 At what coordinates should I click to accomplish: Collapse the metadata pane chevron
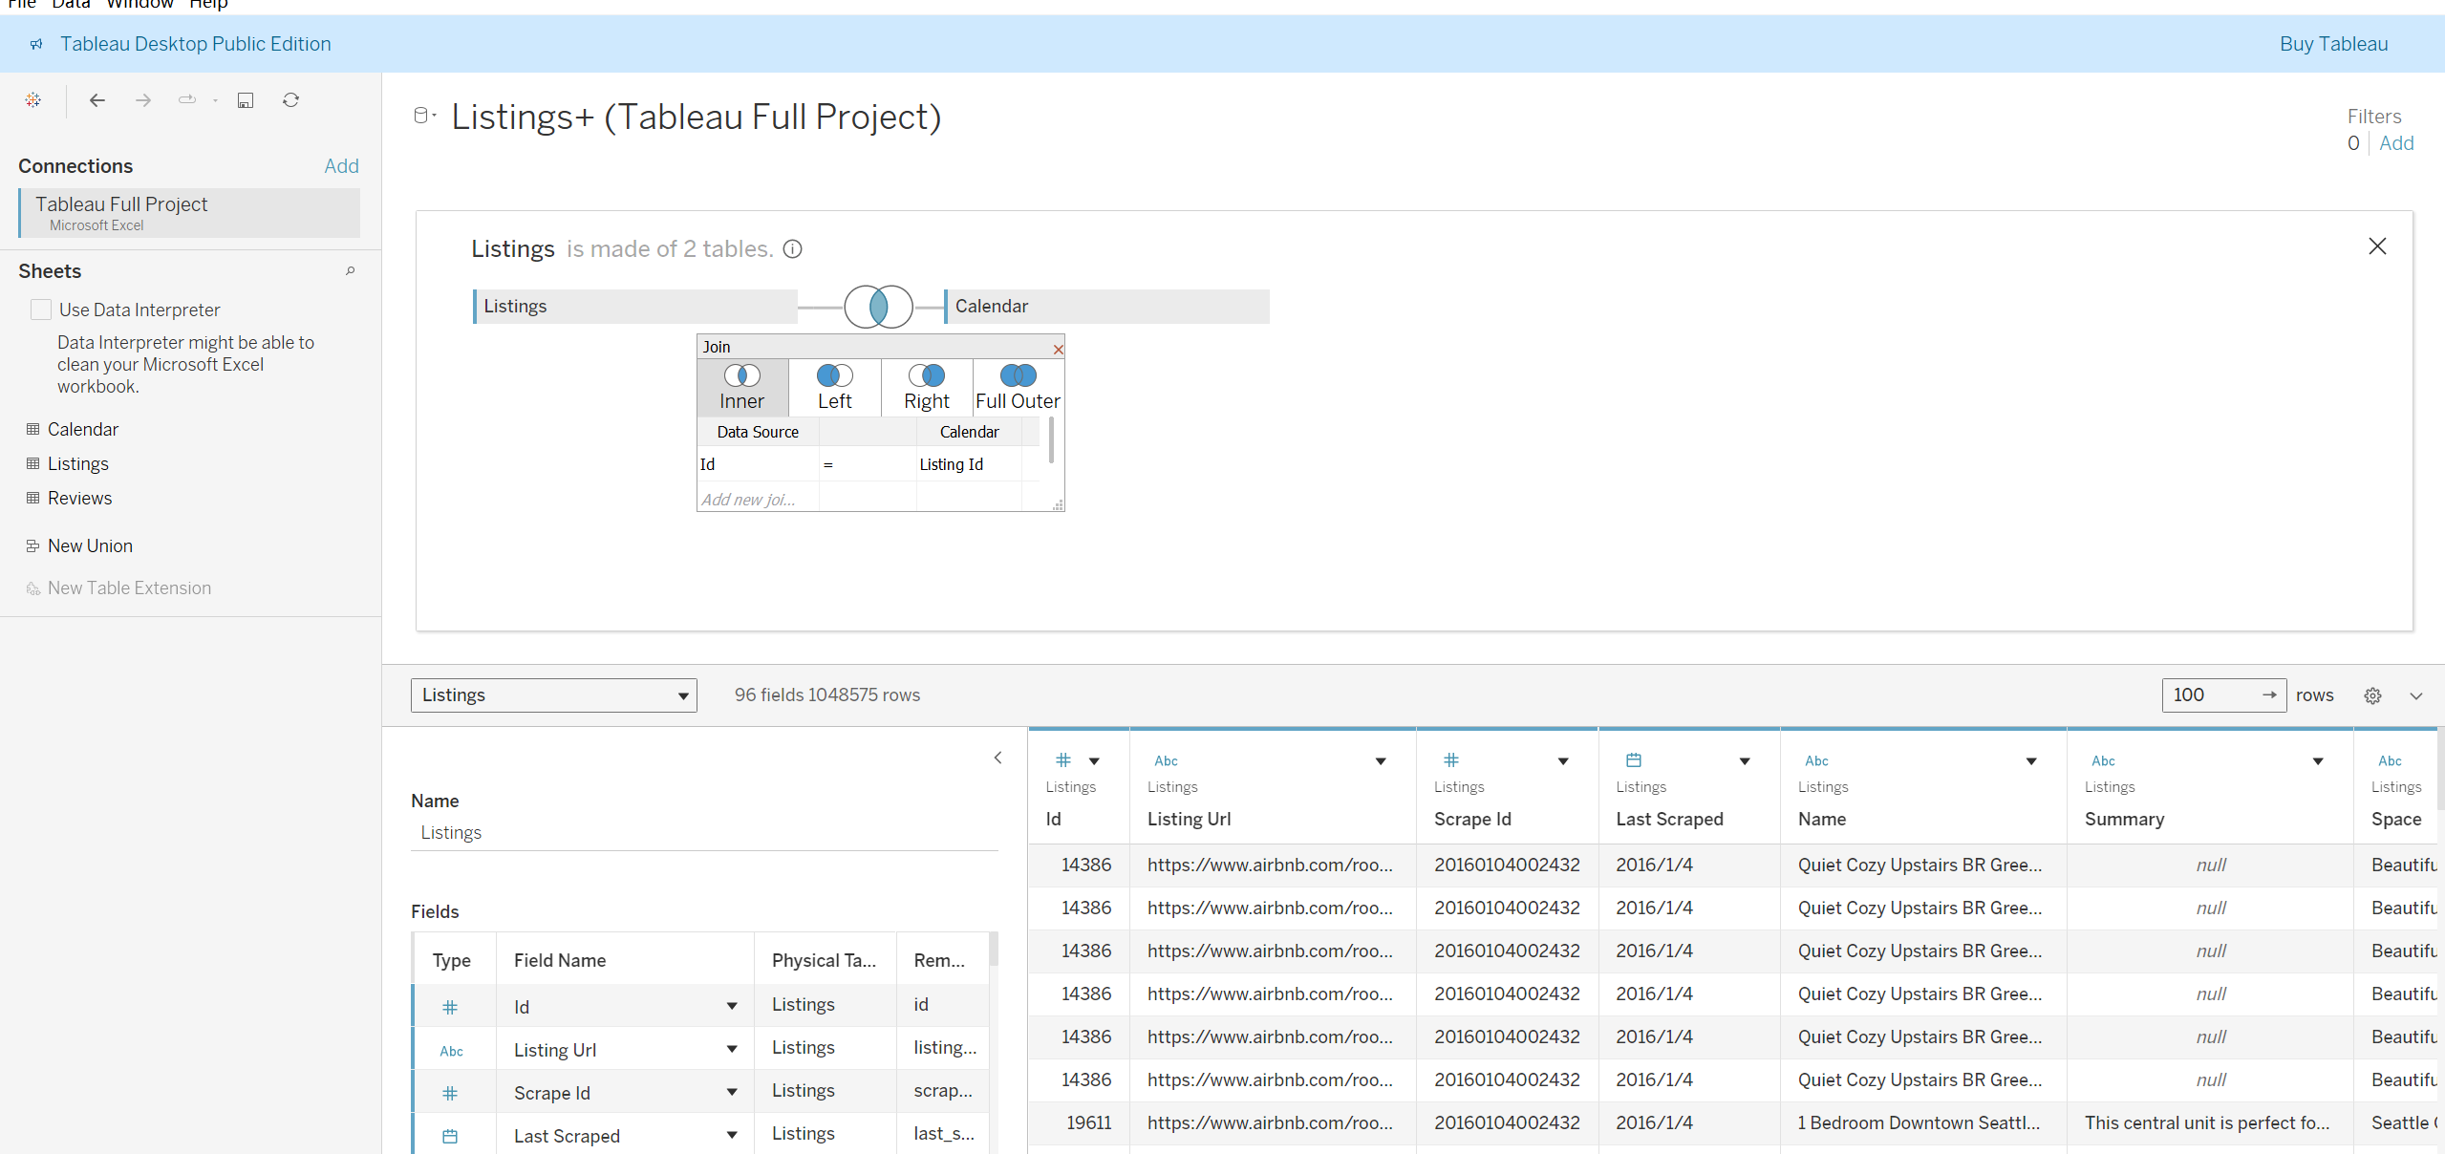click(x=997, y=758)
